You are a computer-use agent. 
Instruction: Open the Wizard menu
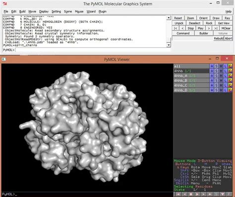pyautogui.click(x=91, y=11)
